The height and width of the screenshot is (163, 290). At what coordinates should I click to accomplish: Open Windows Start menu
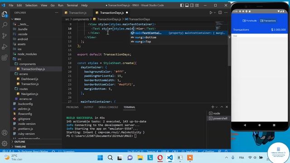pyautogui.click(x=100, y=158)
